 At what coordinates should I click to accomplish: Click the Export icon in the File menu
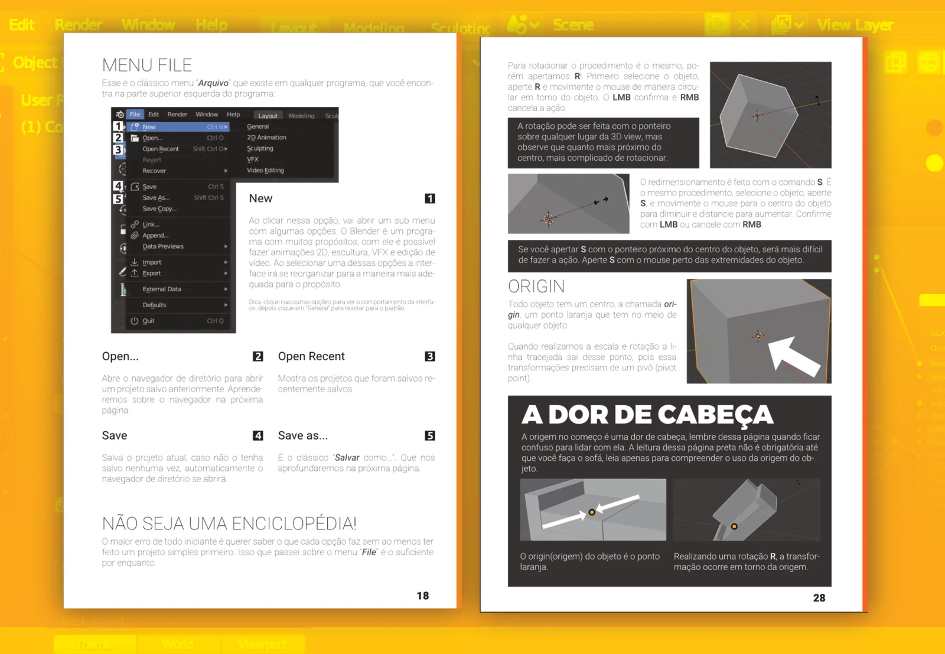coord(134,274)
